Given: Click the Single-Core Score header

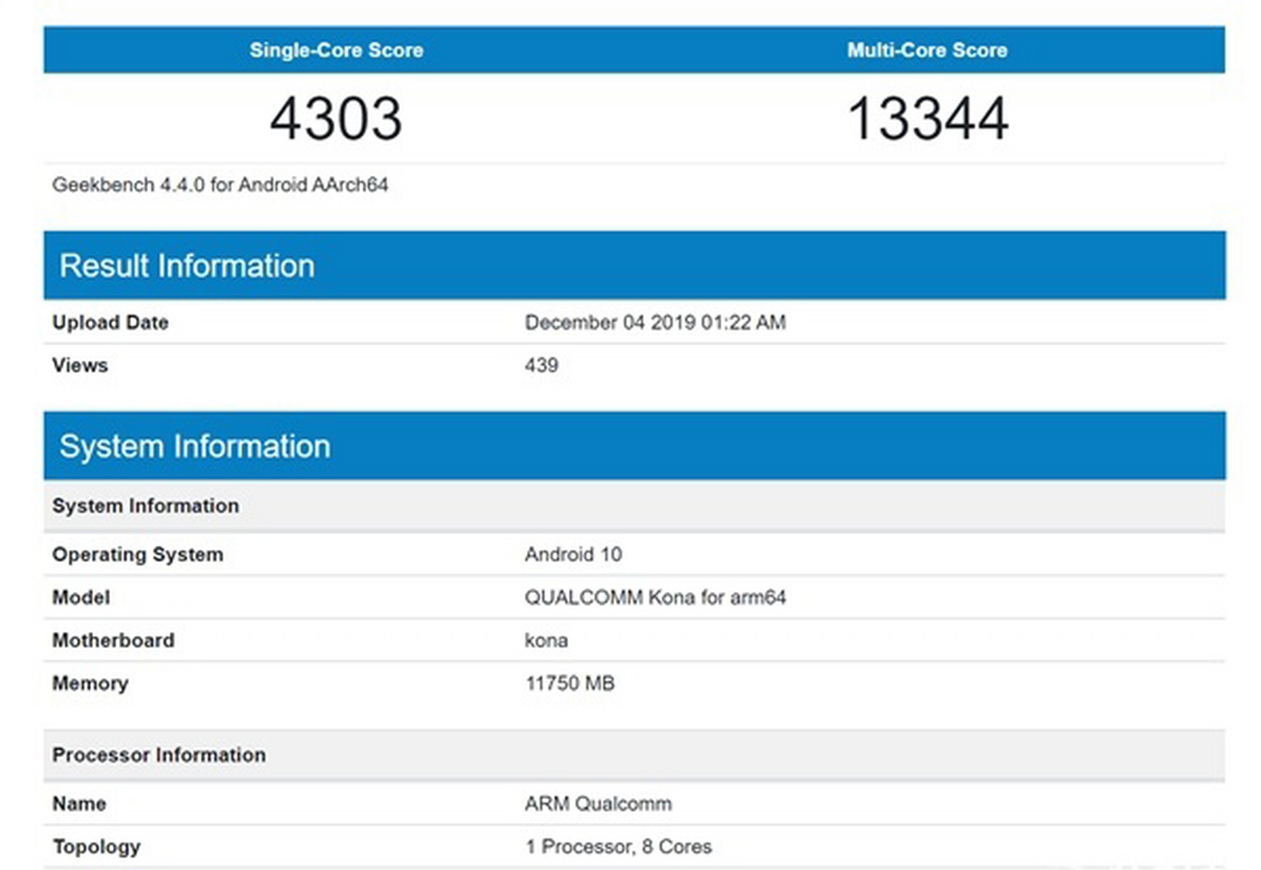Looking at the screenshot, I should (x=336, y=50).
